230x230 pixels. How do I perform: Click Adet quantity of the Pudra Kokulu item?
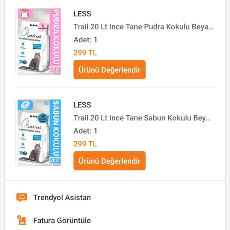click(x=85, y=40)
